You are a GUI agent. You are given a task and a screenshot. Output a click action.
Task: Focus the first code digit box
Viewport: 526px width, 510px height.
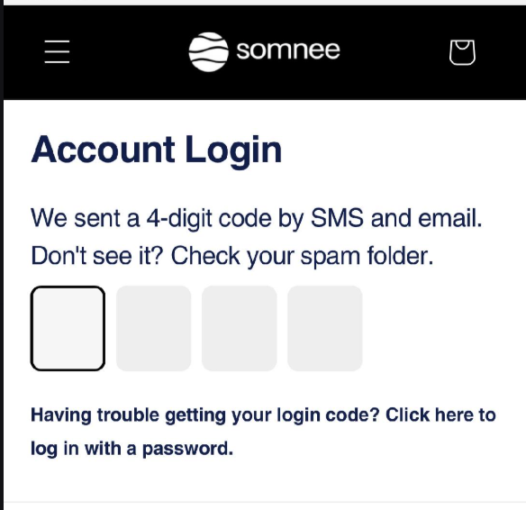click(x=68, y=328)
